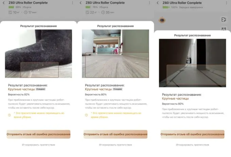Open the kitchen floor recognition photo

tap(115, 54)
